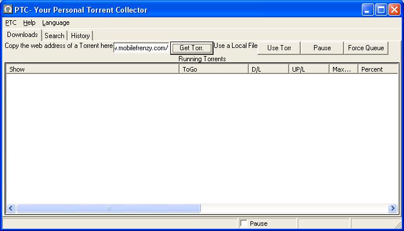Image resolution: width=404 pixels, height=231 pixels.
Task: Click the Pause button next to Use Torr
Action: coord(322,48)
